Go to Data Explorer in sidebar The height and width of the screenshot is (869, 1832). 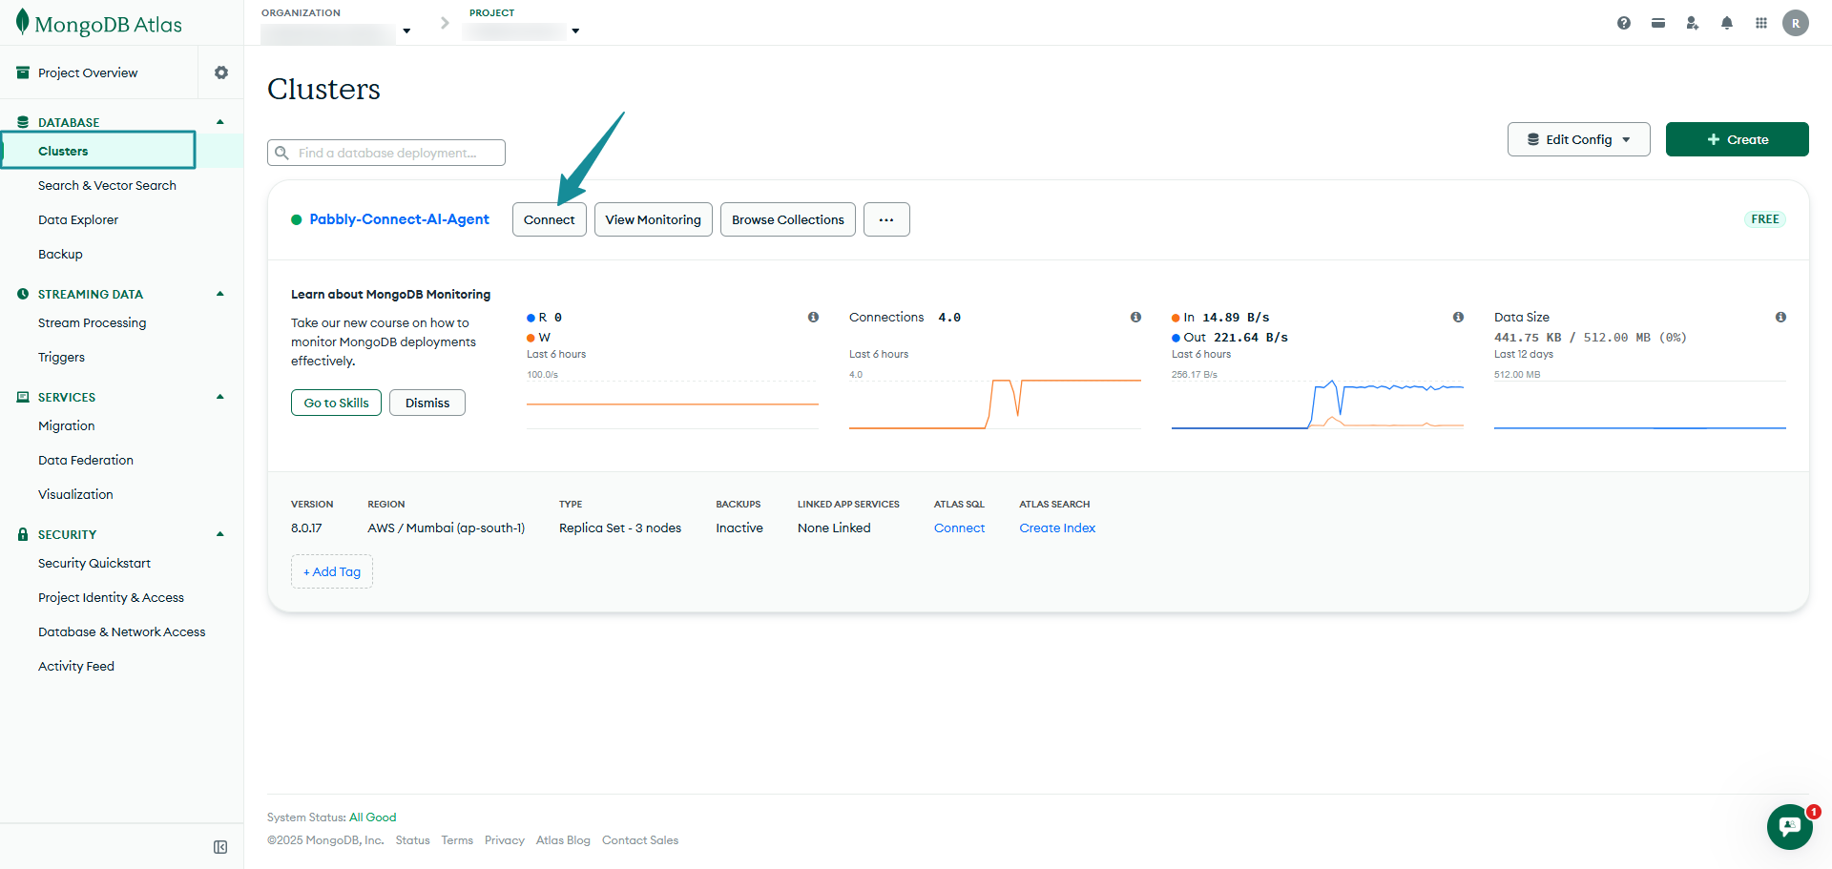pyautogui.click(x=78, y=220)
